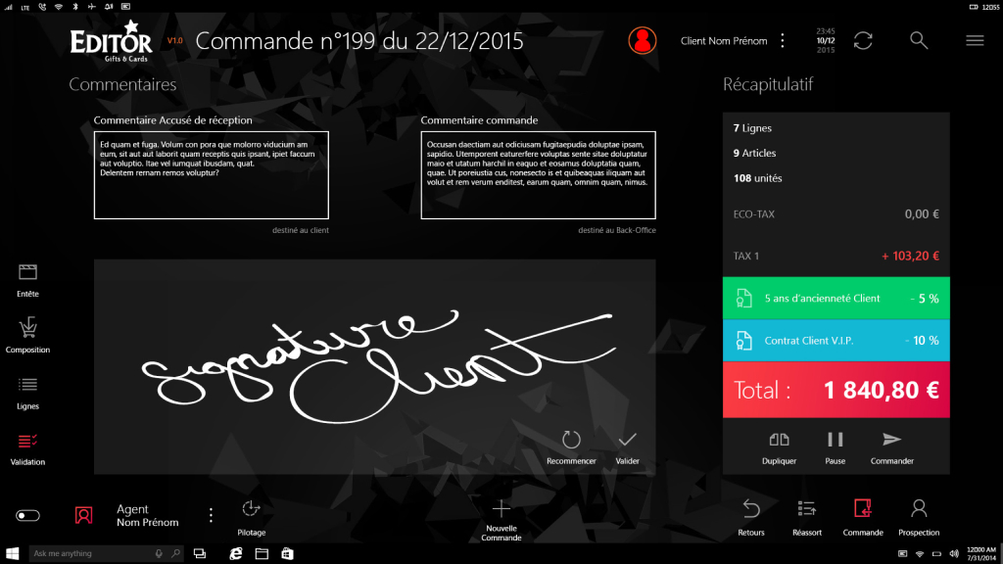Open the Retours section
1003x564 pixels.
pos(751,510)
